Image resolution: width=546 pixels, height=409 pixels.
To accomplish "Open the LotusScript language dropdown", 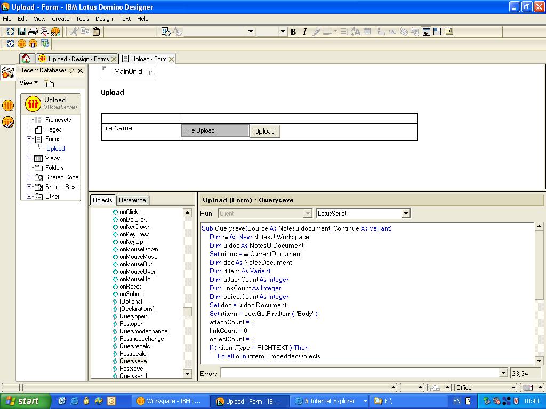I will (x=406, y=214).
